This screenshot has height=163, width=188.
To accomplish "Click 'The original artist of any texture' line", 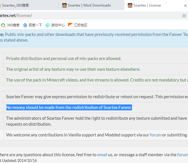I will pyautogui.click(x=73, y=69).
